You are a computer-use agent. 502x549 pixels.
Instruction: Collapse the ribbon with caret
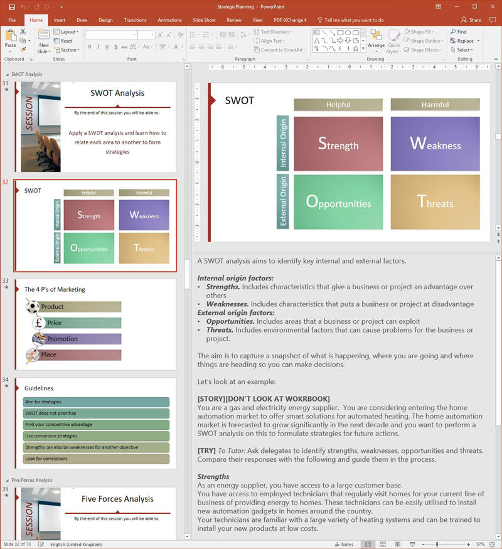(x=496, y=59)
